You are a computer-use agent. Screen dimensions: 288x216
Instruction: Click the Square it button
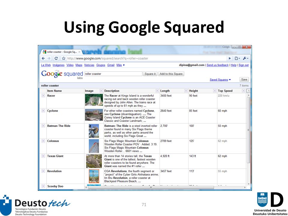(150, 74)
